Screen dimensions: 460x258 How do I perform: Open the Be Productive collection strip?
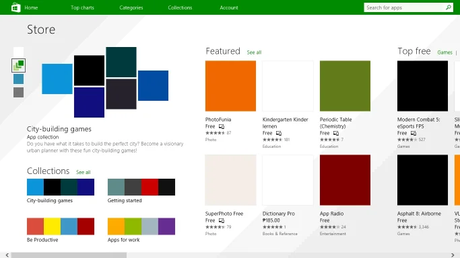(61, 226)
